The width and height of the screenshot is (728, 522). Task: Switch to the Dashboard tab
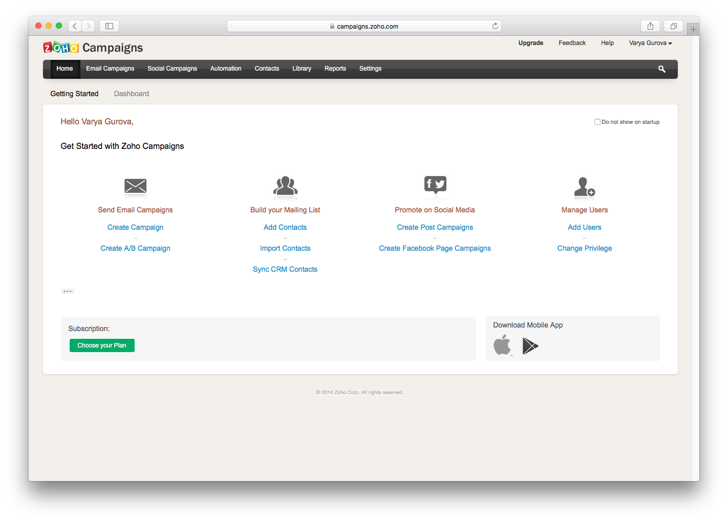click(x=132, y=94)
